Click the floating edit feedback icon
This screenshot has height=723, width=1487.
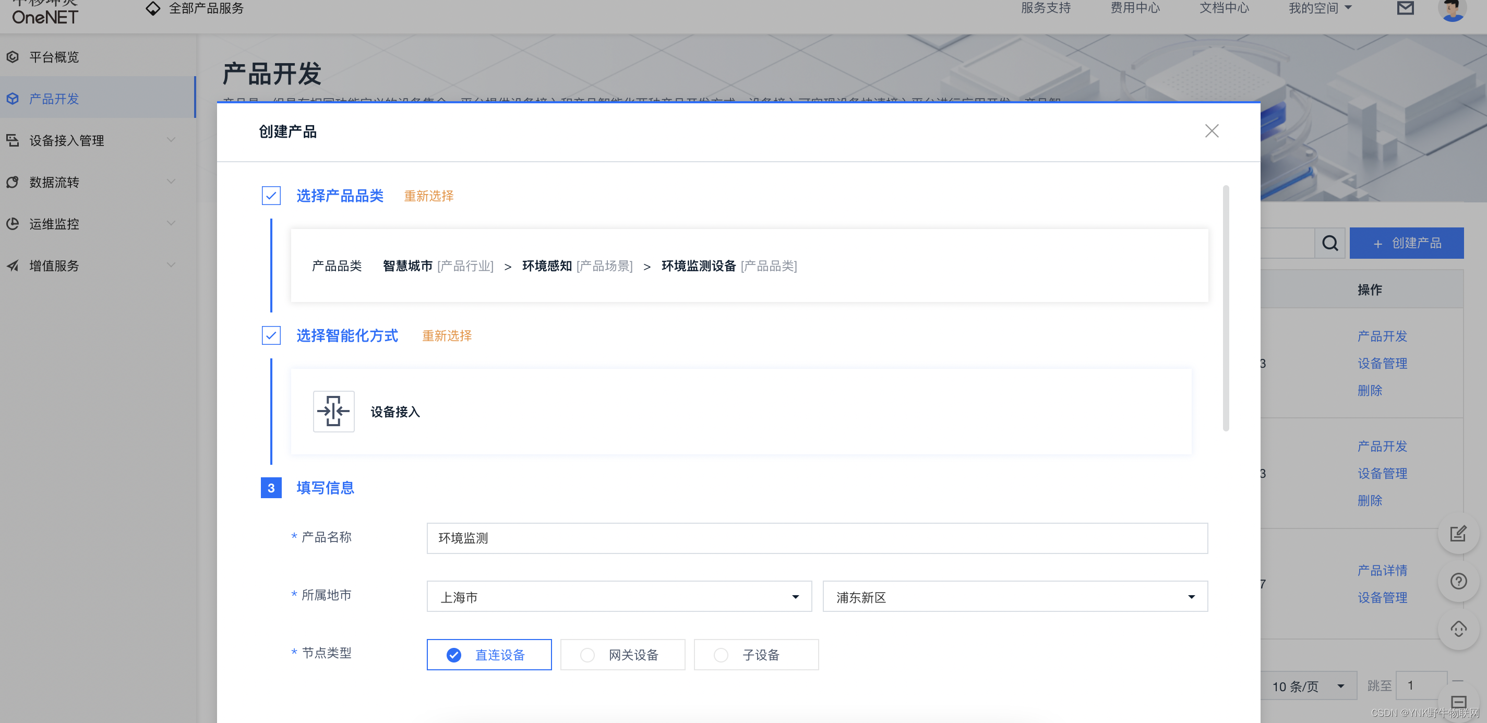click(x=1458, y=534)
